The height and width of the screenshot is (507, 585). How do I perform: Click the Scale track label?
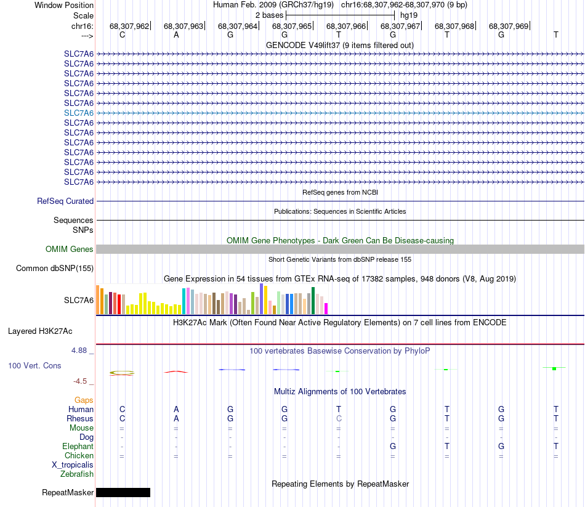pyautogui.click(x=83, y=15)
